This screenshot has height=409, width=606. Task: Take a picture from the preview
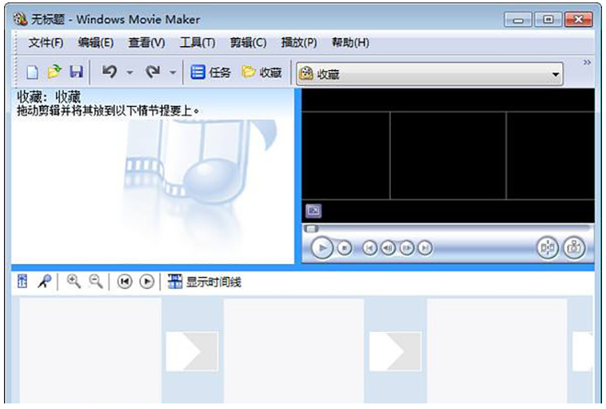(x=573, y=247)
